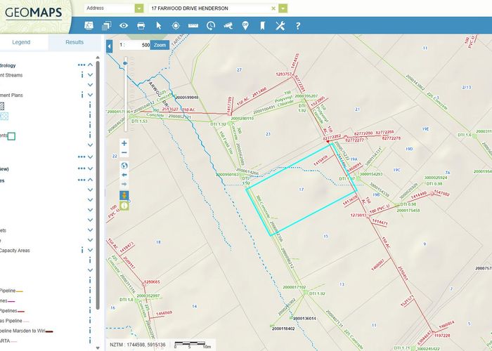Clear the address search with the X

click(273, 8)
